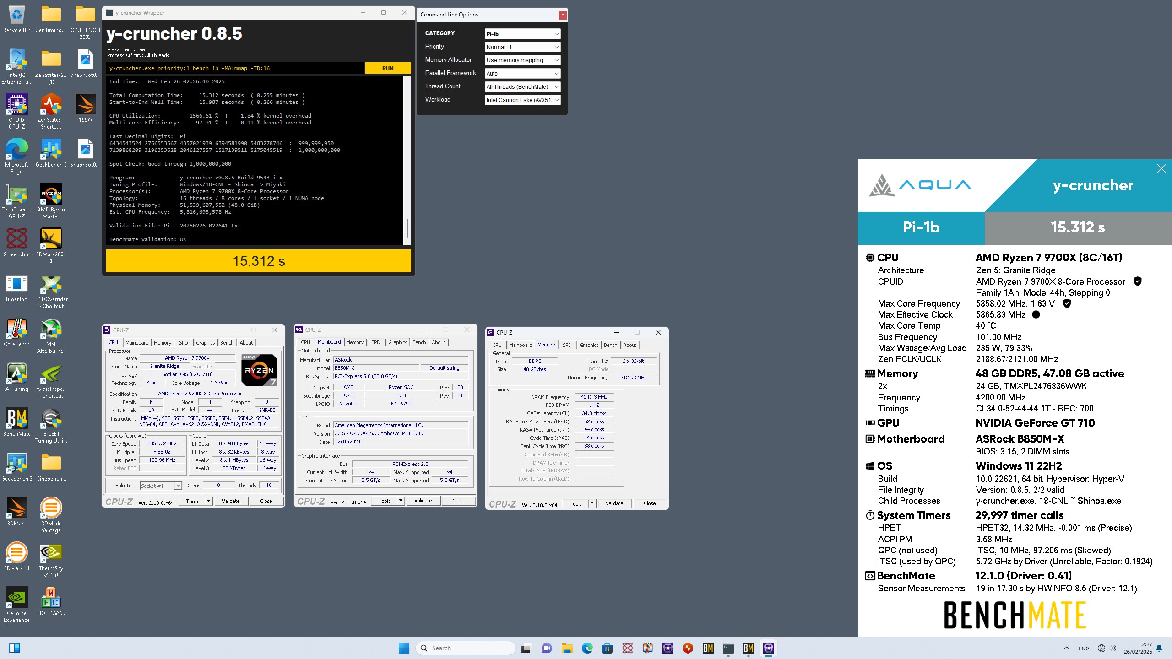Launch GeForce Experience desktop icon
The width and height of the screenshot is (1172, 659).
coord(16,605)
